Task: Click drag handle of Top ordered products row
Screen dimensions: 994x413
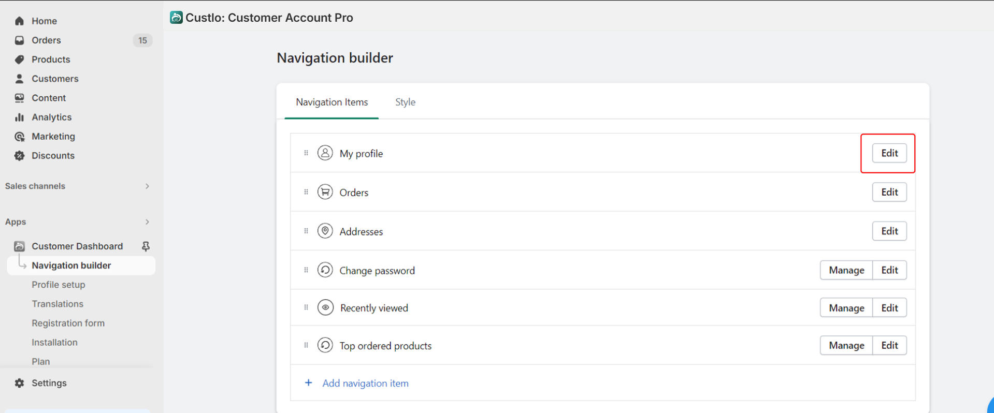Action: click(306, 345)
